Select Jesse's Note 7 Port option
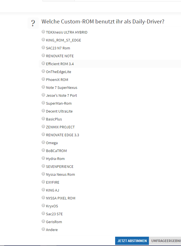The width and height of the screenshot is (181, 246). pyautogui.click(x=43, y=95)
